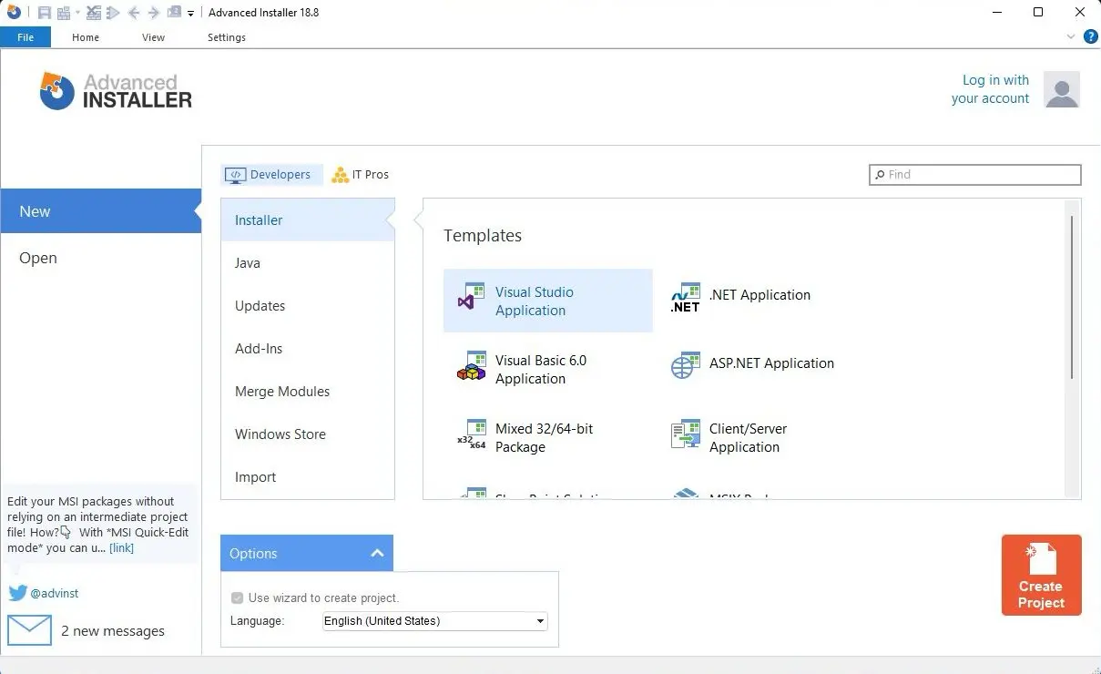Click Client/Server Application icon
The image size is (1101, 674).
[x=686, y=434]
